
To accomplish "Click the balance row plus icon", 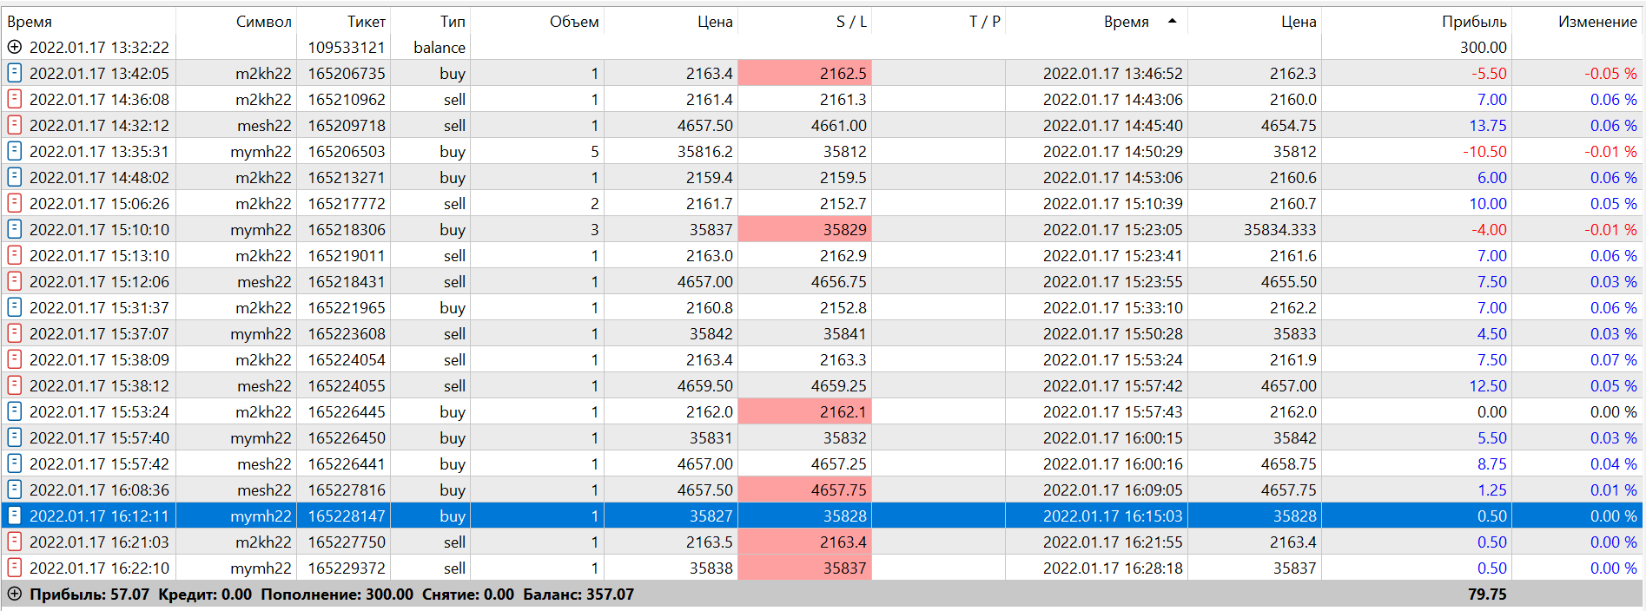I will pyautogui.click(x=15, y=47).
